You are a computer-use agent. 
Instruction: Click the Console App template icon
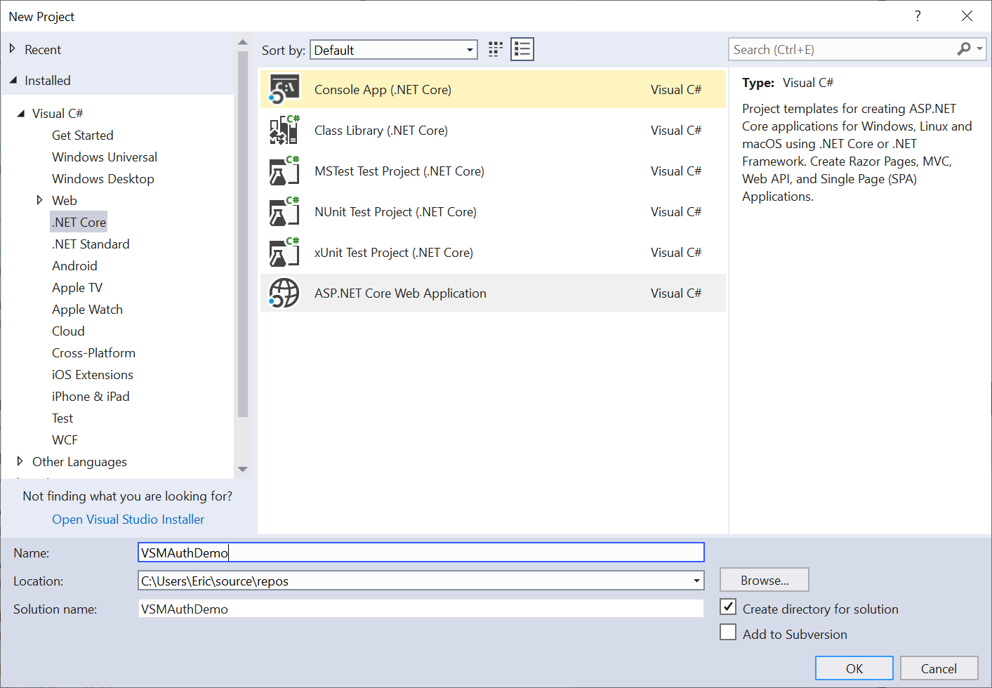tap(284, 90)
